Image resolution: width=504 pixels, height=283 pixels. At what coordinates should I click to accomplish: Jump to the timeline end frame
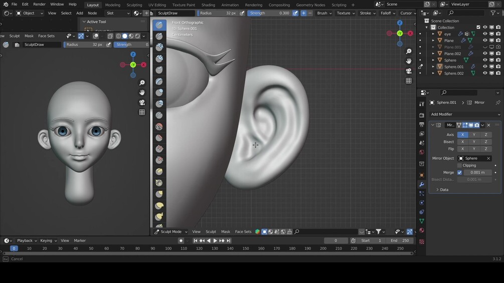(229, 240)
